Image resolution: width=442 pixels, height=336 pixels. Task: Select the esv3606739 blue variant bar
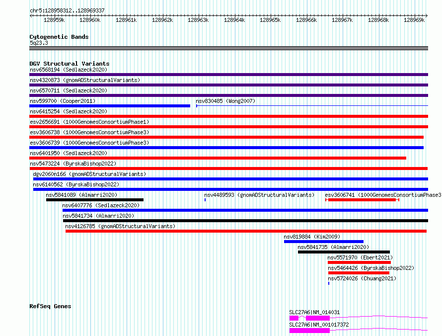pyautogui.click(x=226, y=148)
